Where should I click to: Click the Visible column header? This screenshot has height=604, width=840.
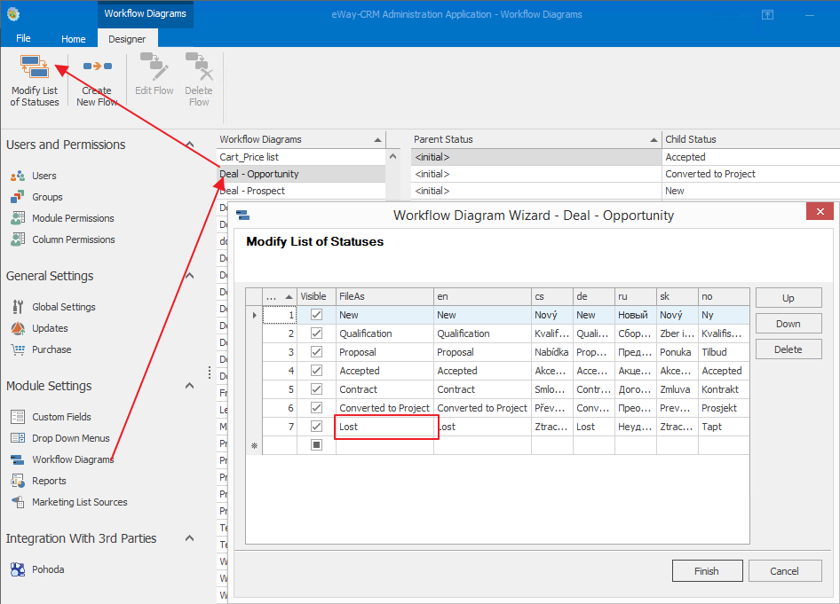click(317, 296)
